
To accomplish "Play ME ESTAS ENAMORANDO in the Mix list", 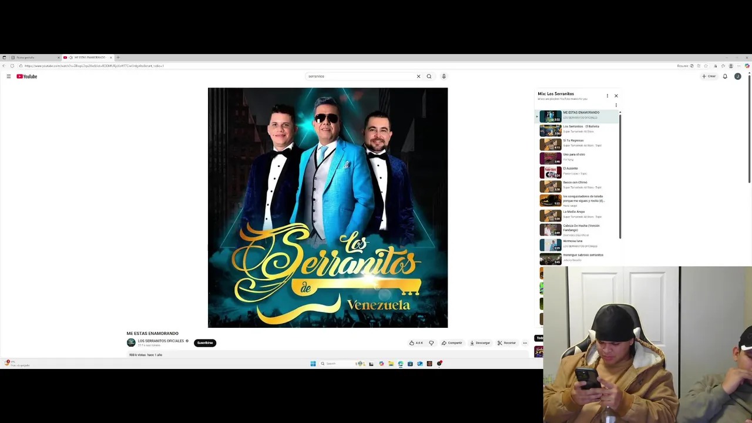I will [x=577, y=116].
